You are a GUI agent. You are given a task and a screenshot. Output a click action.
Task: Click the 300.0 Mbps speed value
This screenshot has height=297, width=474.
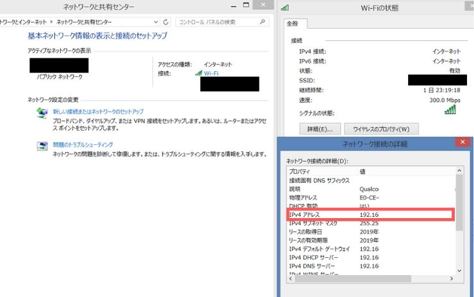[x=445, y=100]
